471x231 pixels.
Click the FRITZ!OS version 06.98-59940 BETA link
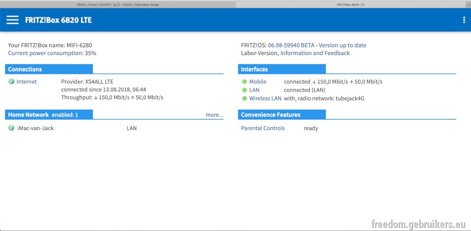[x=291, y=45]
